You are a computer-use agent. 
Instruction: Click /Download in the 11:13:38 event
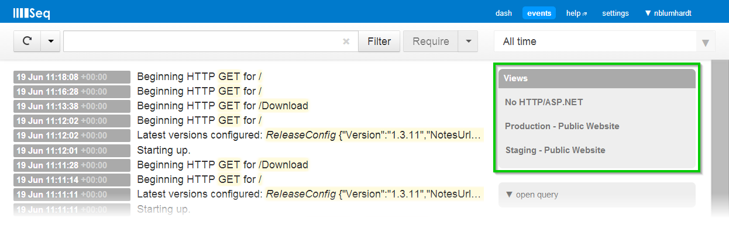[x=283, y=106]
